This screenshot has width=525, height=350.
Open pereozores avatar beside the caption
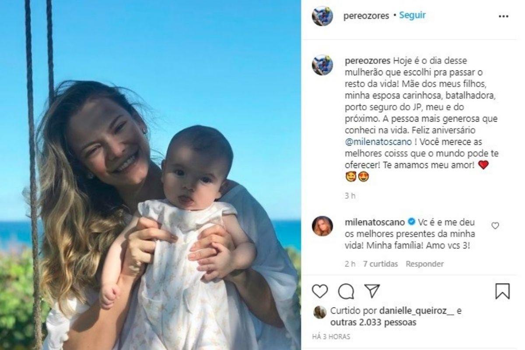pos(322,65)
